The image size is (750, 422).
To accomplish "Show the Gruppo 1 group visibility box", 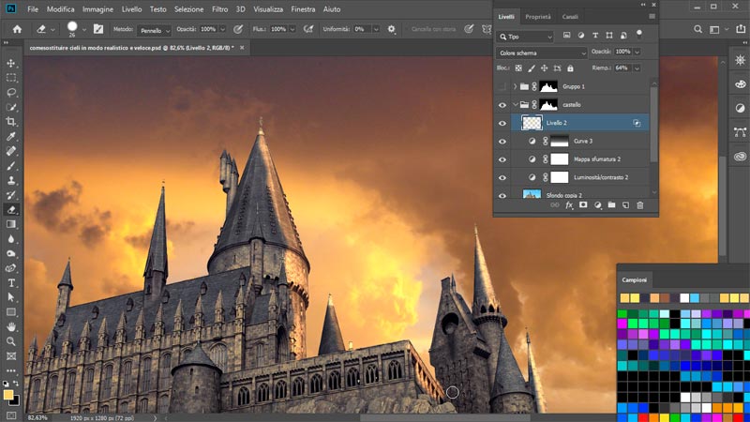I will (502, 86).
